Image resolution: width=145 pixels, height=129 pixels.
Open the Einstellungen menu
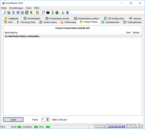[x=16, y=8]
